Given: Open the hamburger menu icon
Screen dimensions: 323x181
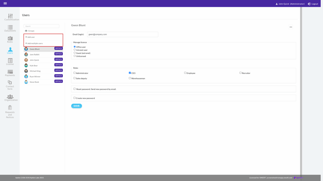Looking at the screenshot, I should click(x=5, y=3).
